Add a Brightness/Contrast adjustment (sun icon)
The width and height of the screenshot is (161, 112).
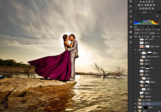click(x=140, y=2)
